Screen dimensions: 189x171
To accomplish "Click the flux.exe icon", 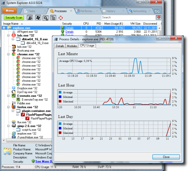I will click(14, 122).
